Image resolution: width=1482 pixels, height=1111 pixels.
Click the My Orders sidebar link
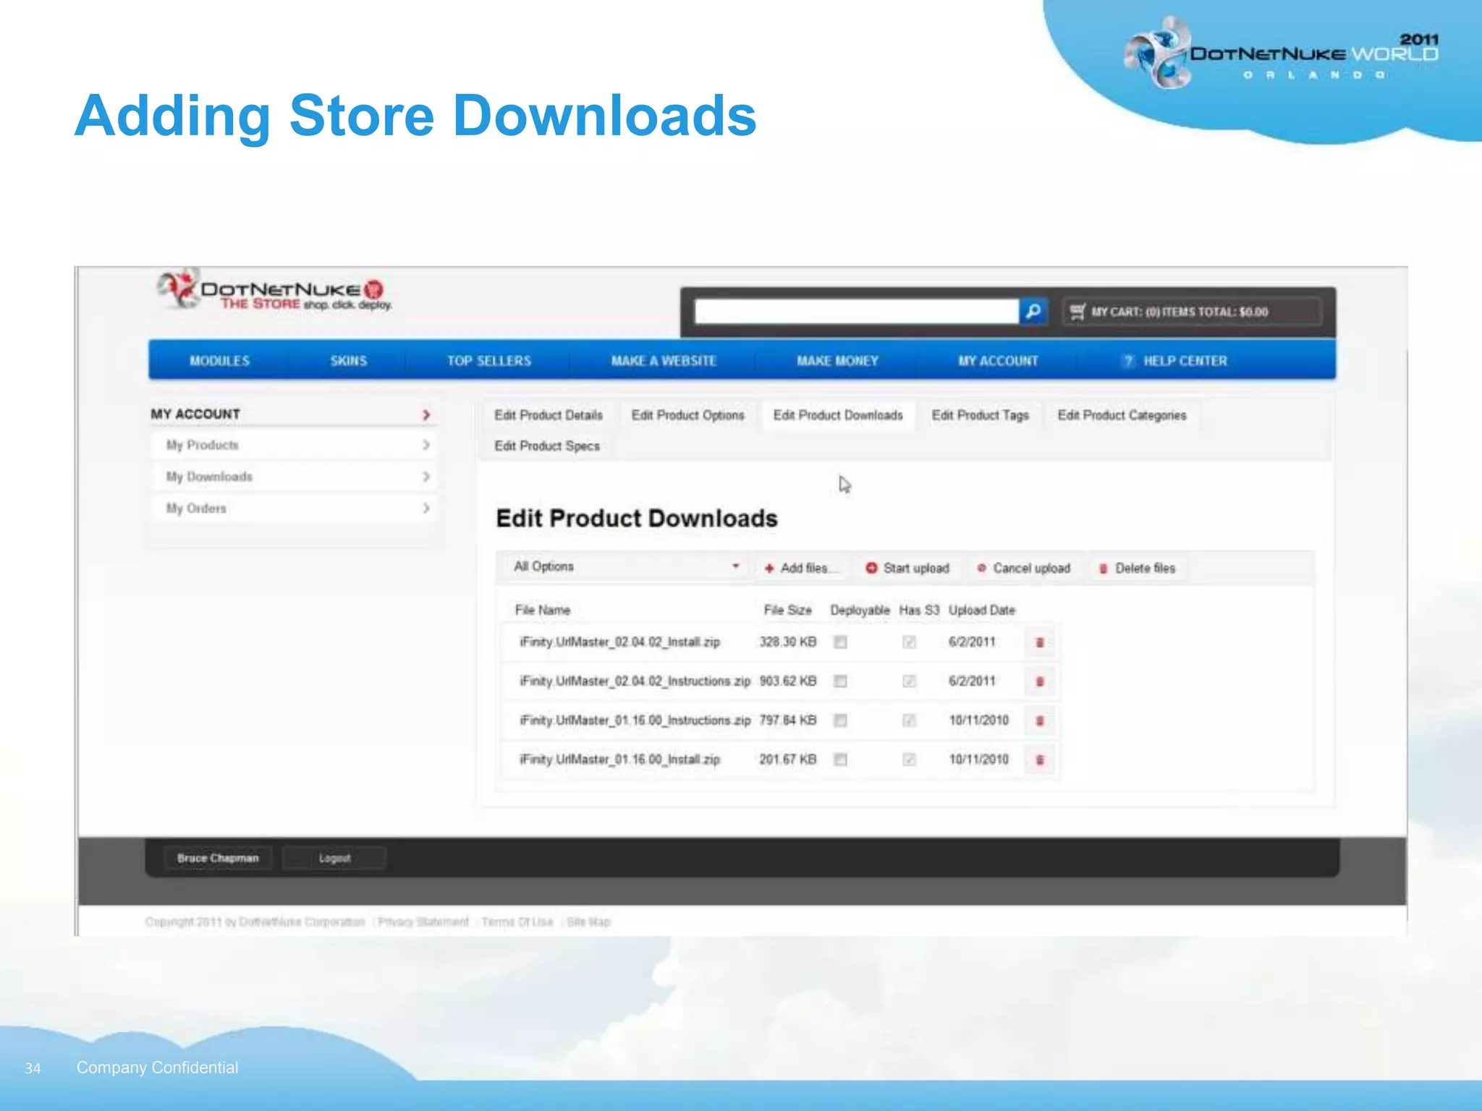click(x=196, y=508)
